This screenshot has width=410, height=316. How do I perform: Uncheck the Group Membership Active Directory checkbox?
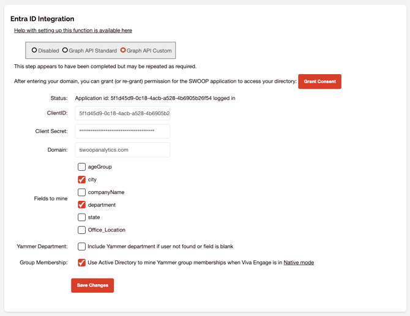tap(81, 262)
